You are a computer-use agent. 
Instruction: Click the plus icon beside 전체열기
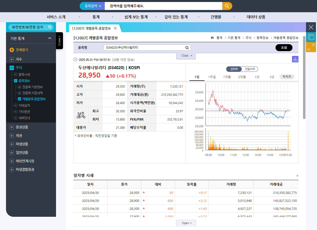coord(11,50)
